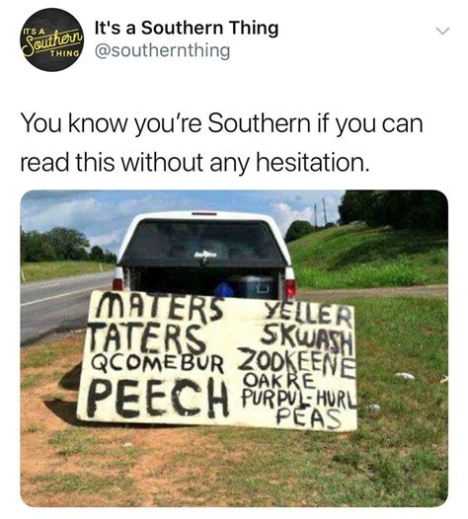Click the It's a Southern Thing name

coord(187,28)
